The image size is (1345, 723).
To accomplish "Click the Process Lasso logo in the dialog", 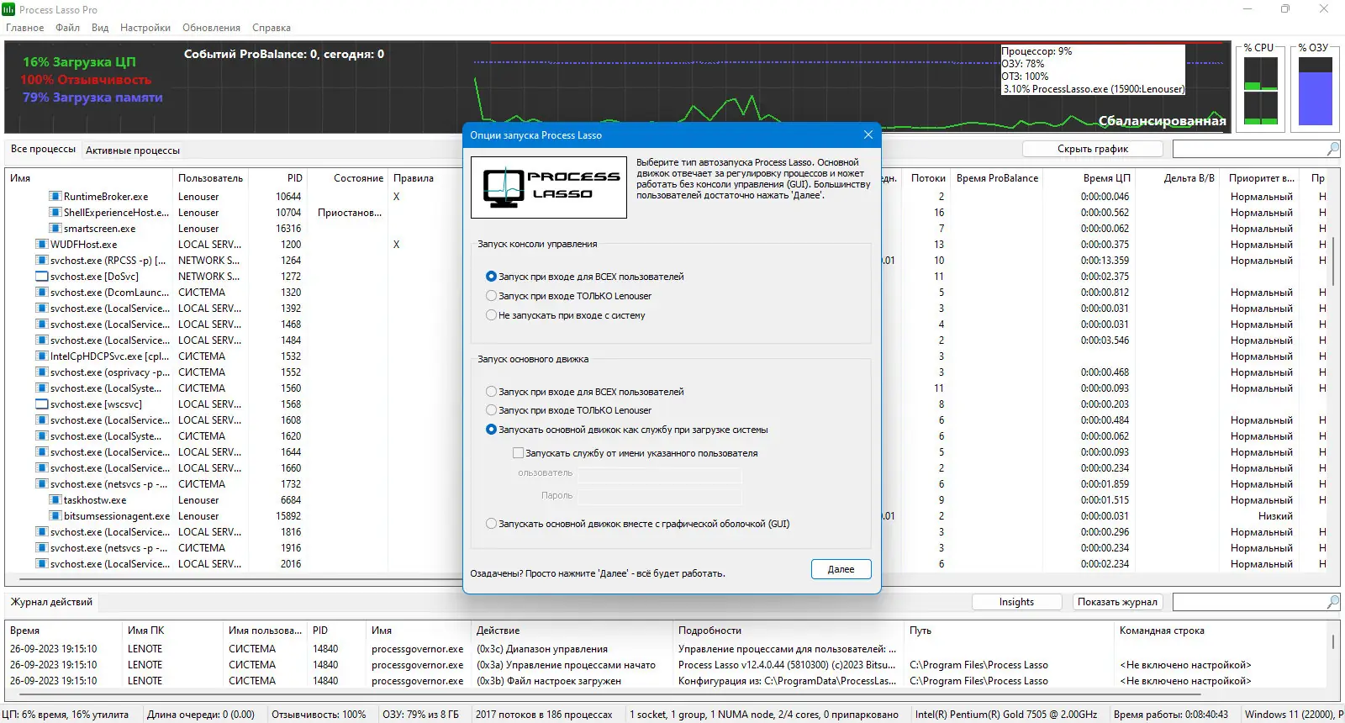I will pos(549,187).
